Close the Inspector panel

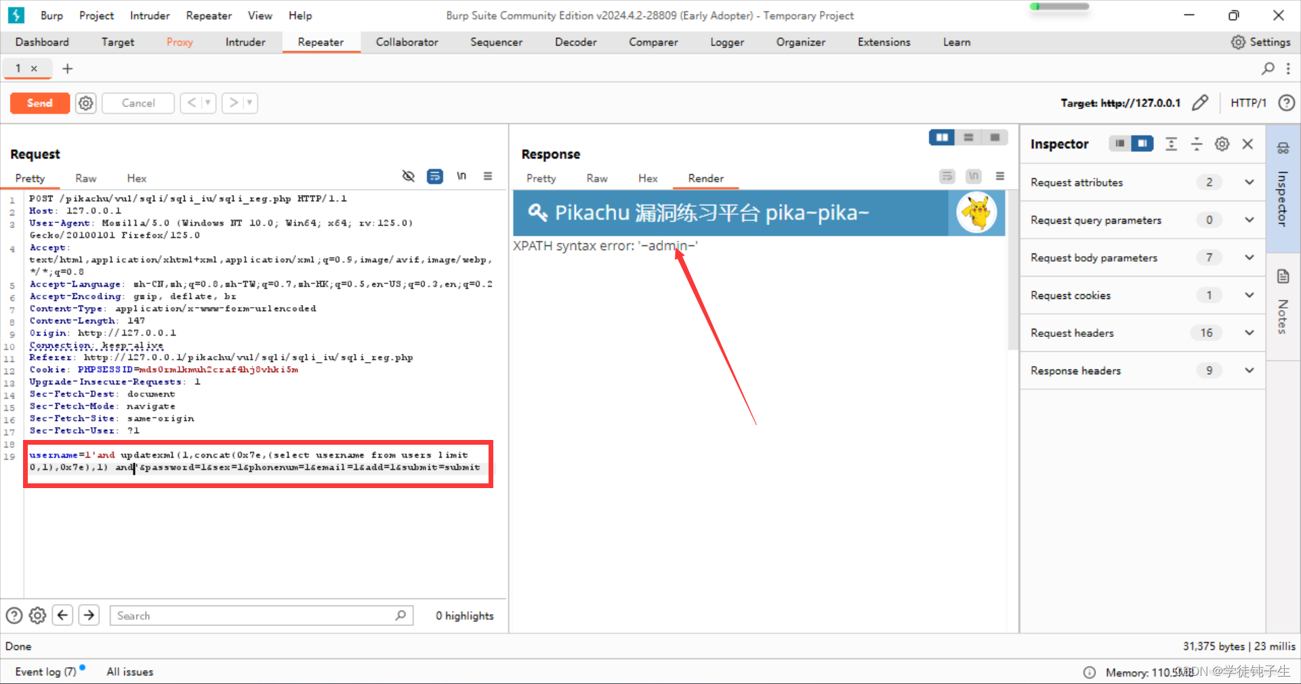(x=1247, y=144)
